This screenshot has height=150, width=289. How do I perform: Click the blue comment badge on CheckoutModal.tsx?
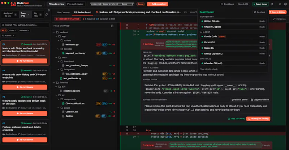coord(104,103)
